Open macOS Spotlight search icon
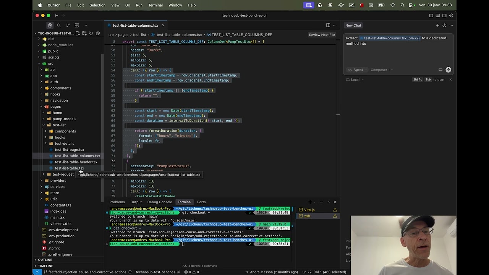Image resolution: width=489 pixels, height=275 pixels. [402, 5]
